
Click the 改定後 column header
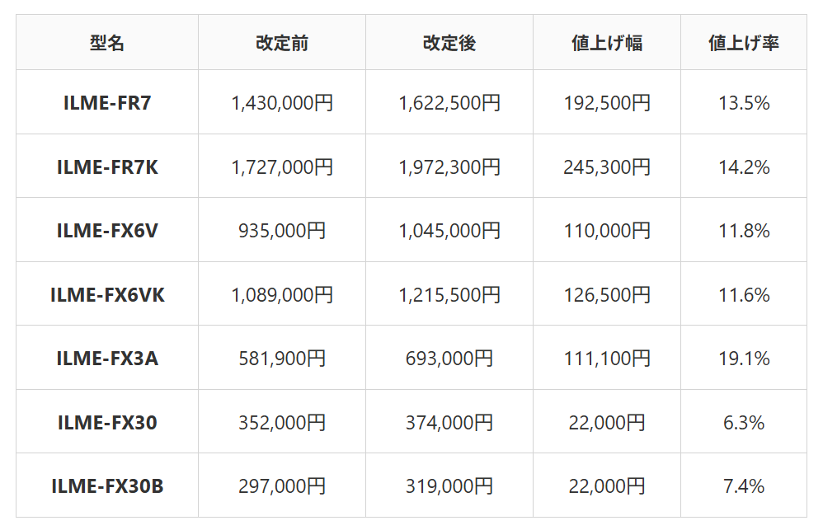coord(449,43)
